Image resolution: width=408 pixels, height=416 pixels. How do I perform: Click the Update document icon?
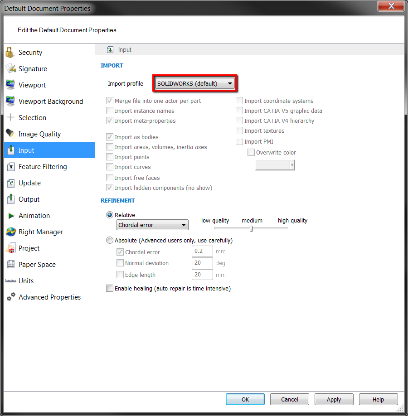point(10,183)
